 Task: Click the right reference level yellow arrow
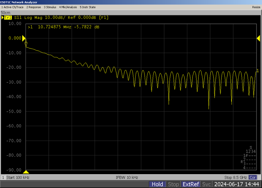[x=257, y=38]
